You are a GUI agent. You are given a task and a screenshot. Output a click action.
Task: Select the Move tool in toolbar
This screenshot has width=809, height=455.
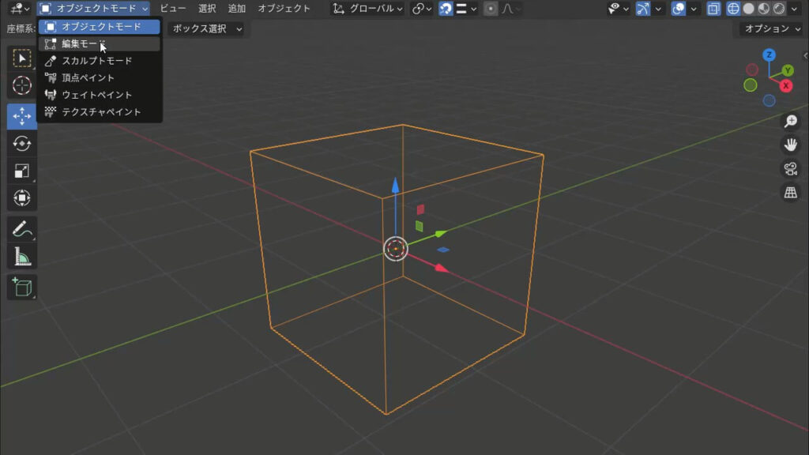pyautogui.click(x=21, y=116)
